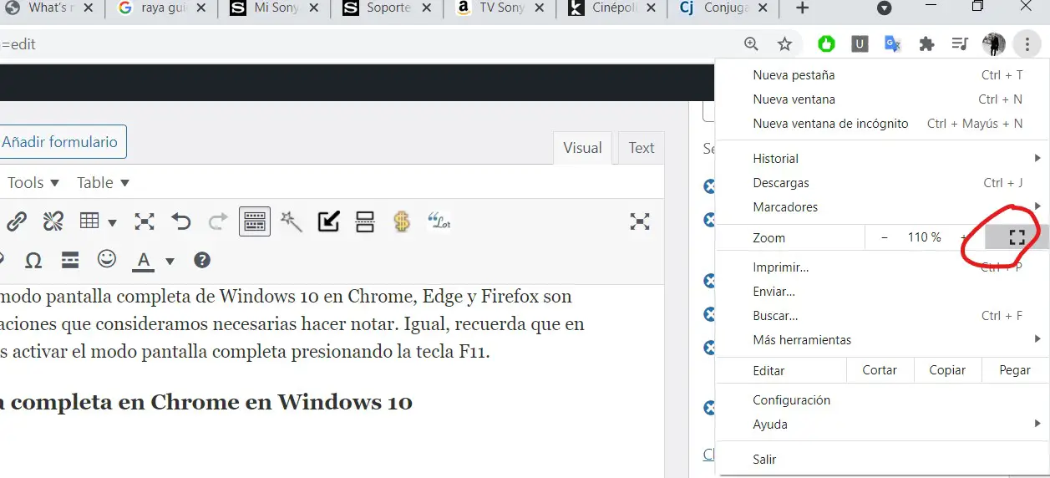Switch to the 'raya gui' Google tab
The image size is (1050, 478).
160,8
